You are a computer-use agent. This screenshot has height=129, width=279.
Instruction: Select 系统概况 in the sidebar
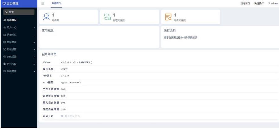[19, 20]
